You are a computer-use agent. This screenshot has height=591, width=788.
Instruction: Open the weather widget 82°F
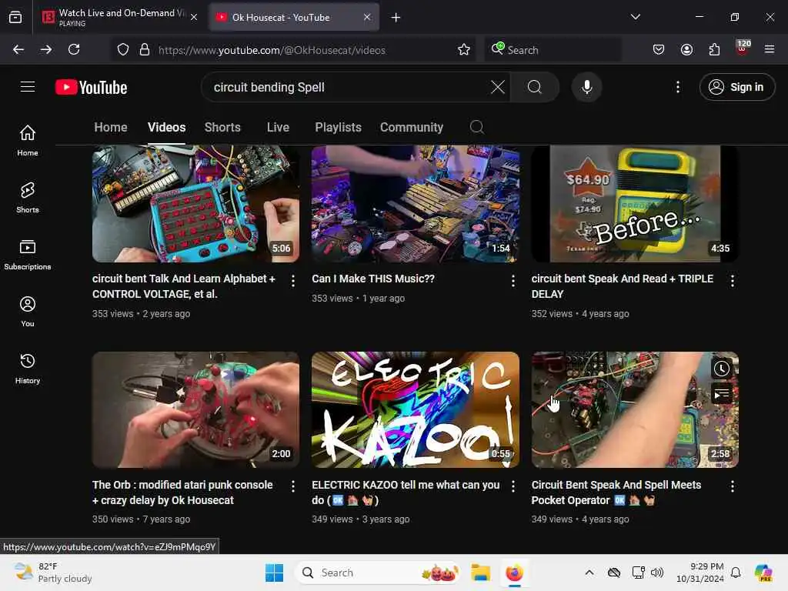pos(53,573)
